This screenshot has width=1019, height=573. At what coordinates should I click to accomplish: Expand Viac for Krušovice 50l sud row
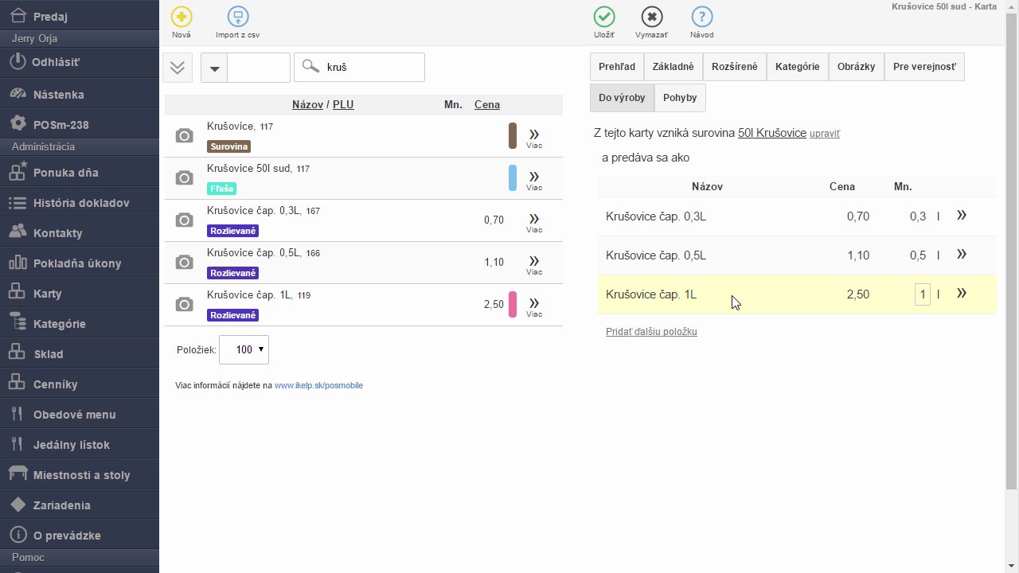pyautogui.click(x=534, y=180)
